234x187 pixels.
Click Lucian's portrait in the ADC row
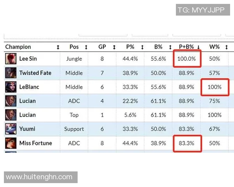11,101
